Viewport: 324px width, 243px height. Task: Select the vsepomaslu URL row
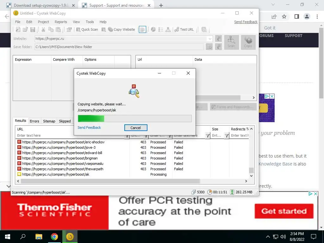[133, 164]
